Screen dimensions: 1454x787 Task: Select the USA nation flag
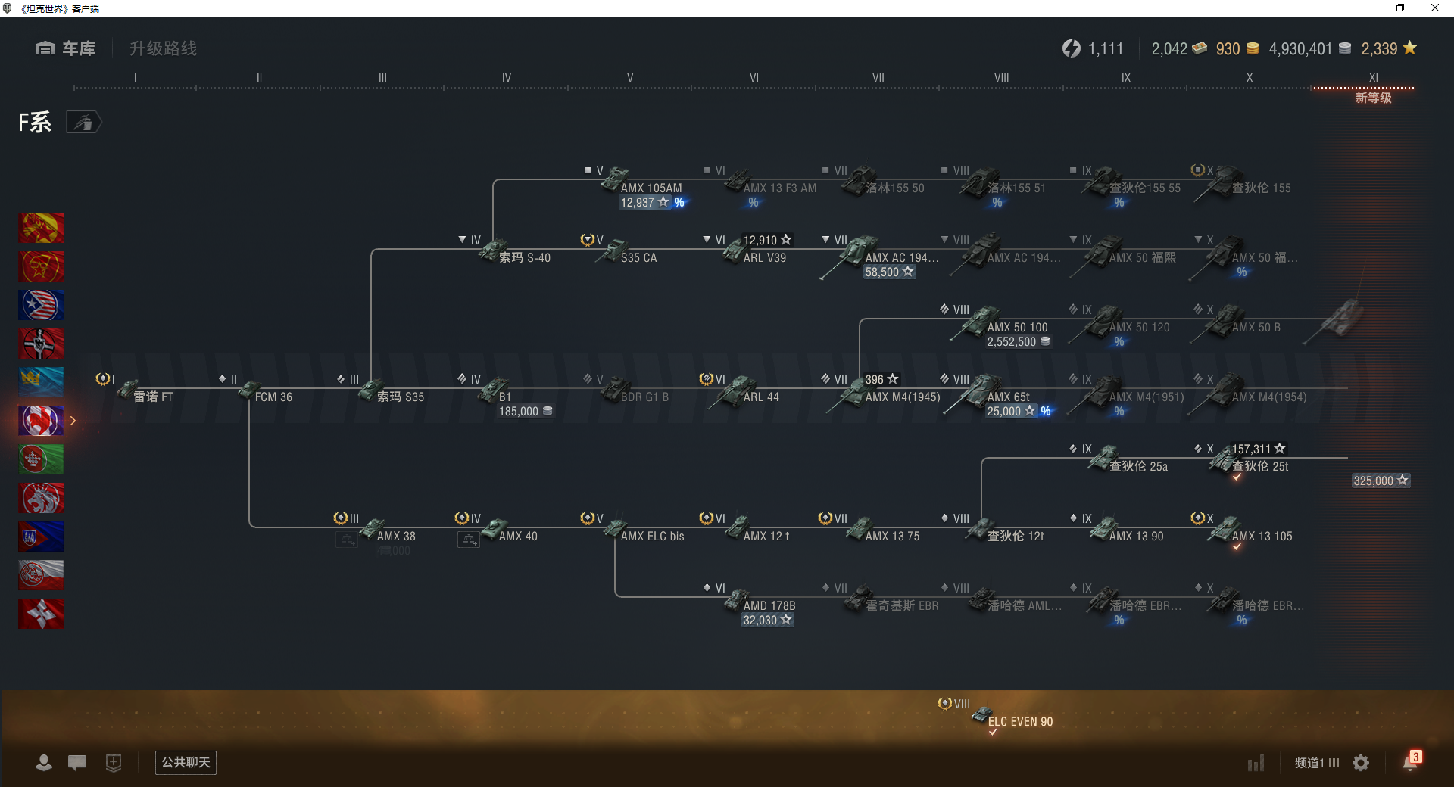[x=41, y=305]
